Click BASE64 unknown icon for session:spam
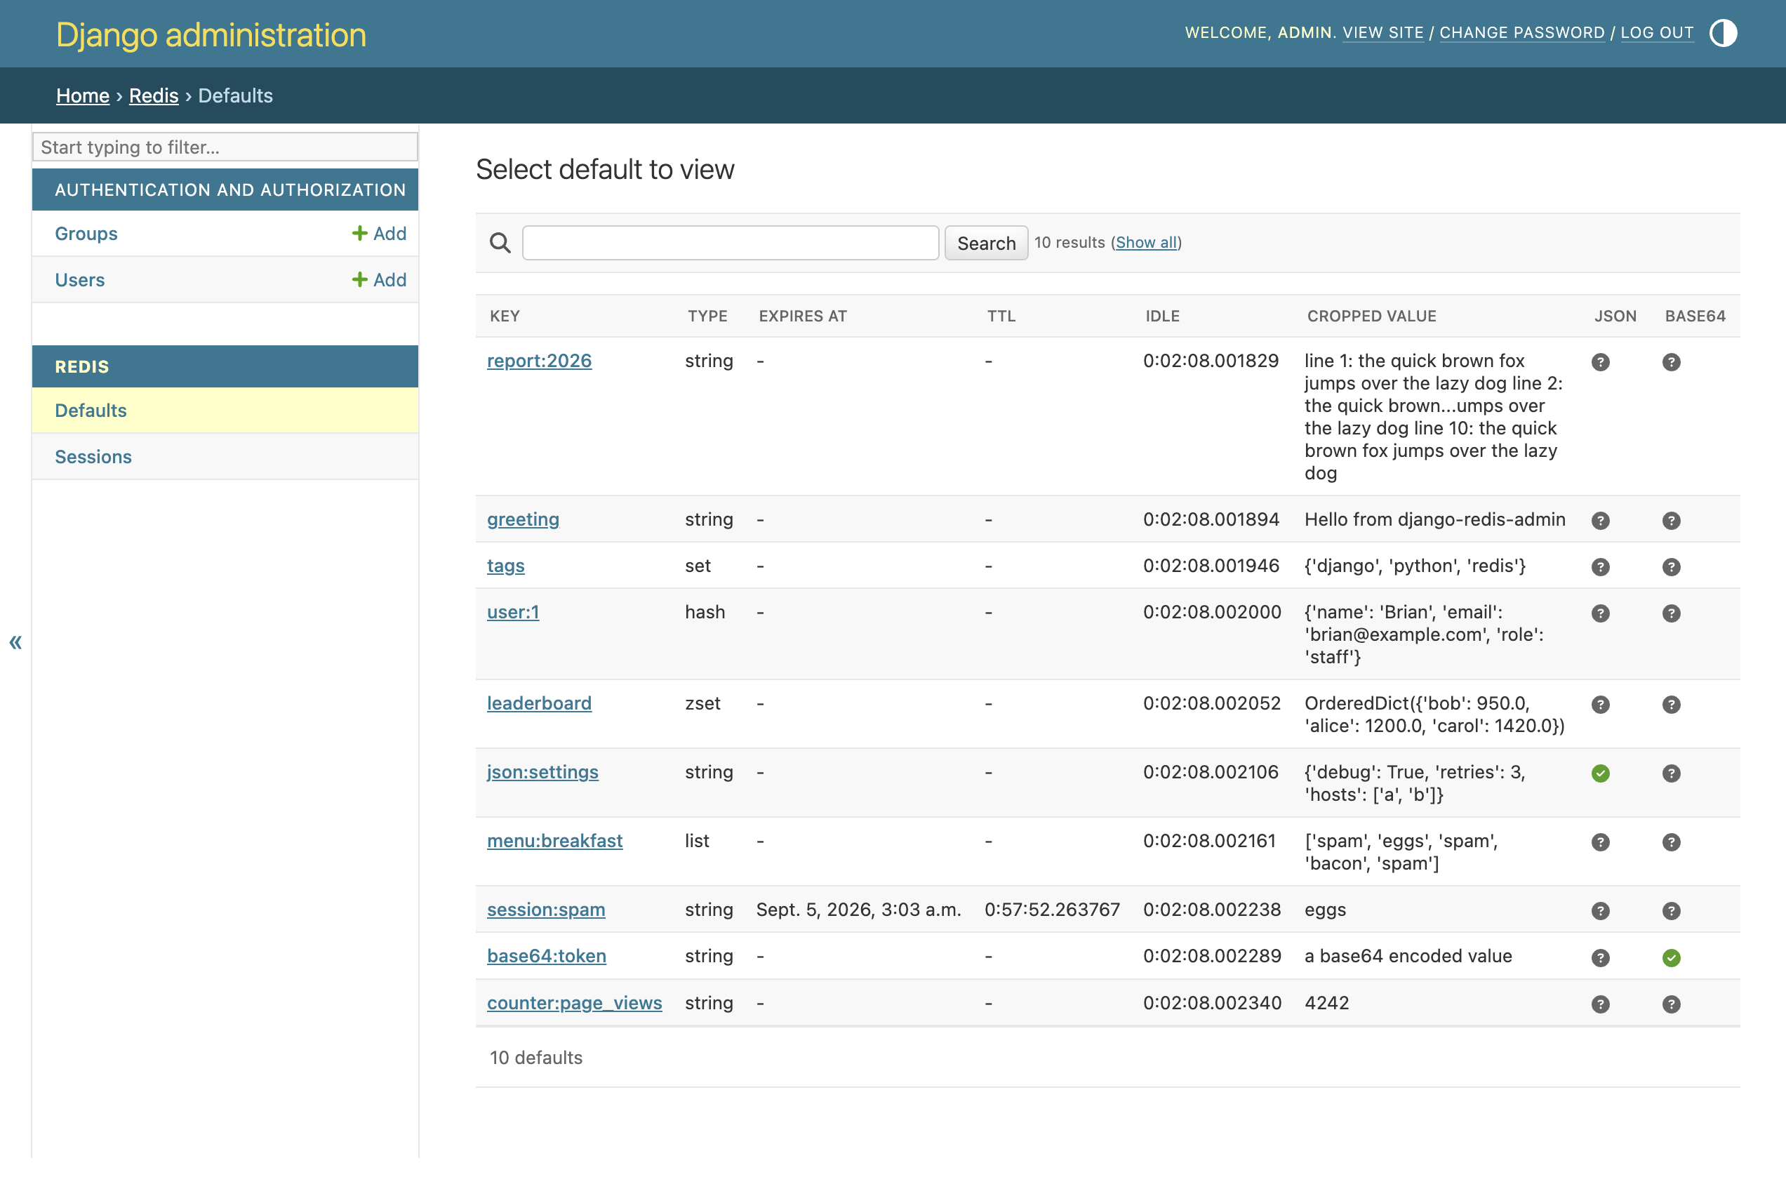1786x1203 pixels. (x=1672, y=911)
